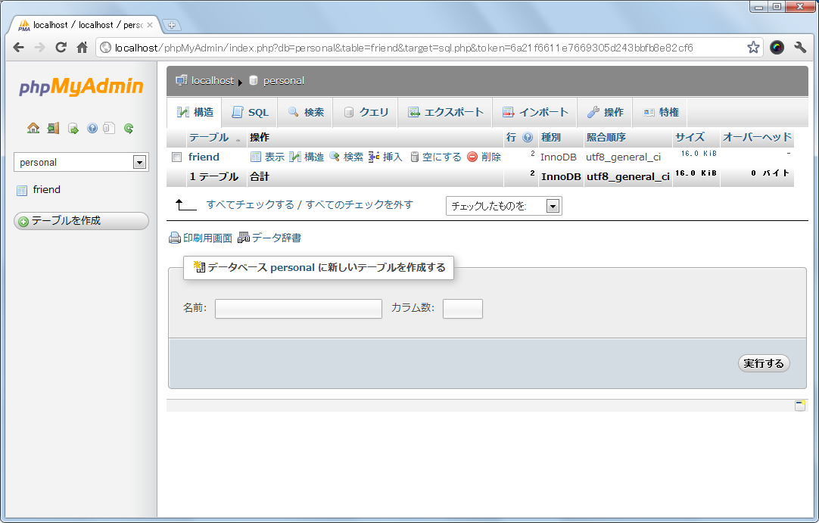The width and height of the screenshot is (819, 523).
Task: Go back with browser back arrow
Action: (x=19, y=48)
